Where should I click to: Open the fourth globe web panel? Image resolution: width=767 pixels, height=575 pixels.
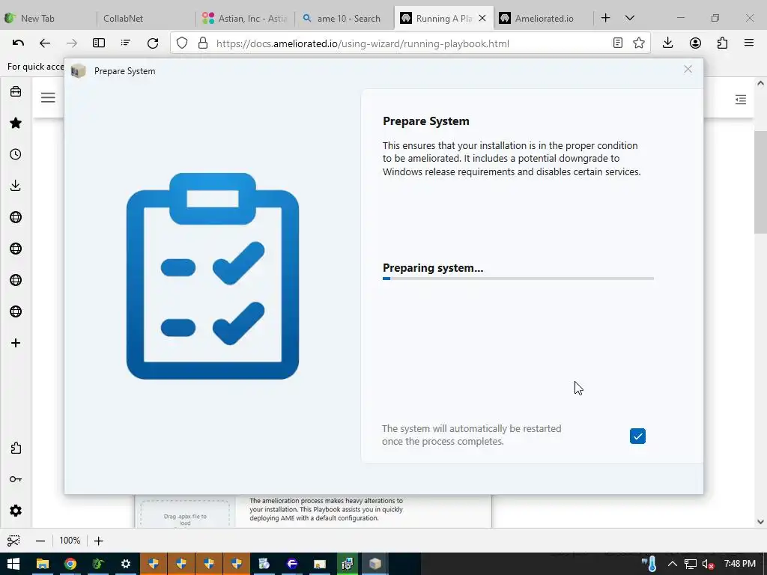click(x=16, y=311)
